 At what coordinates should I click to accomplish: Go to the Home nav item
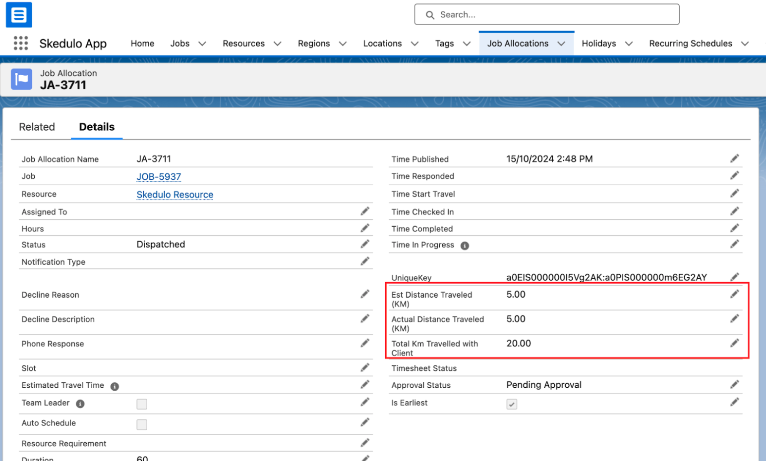pos(142,44)
